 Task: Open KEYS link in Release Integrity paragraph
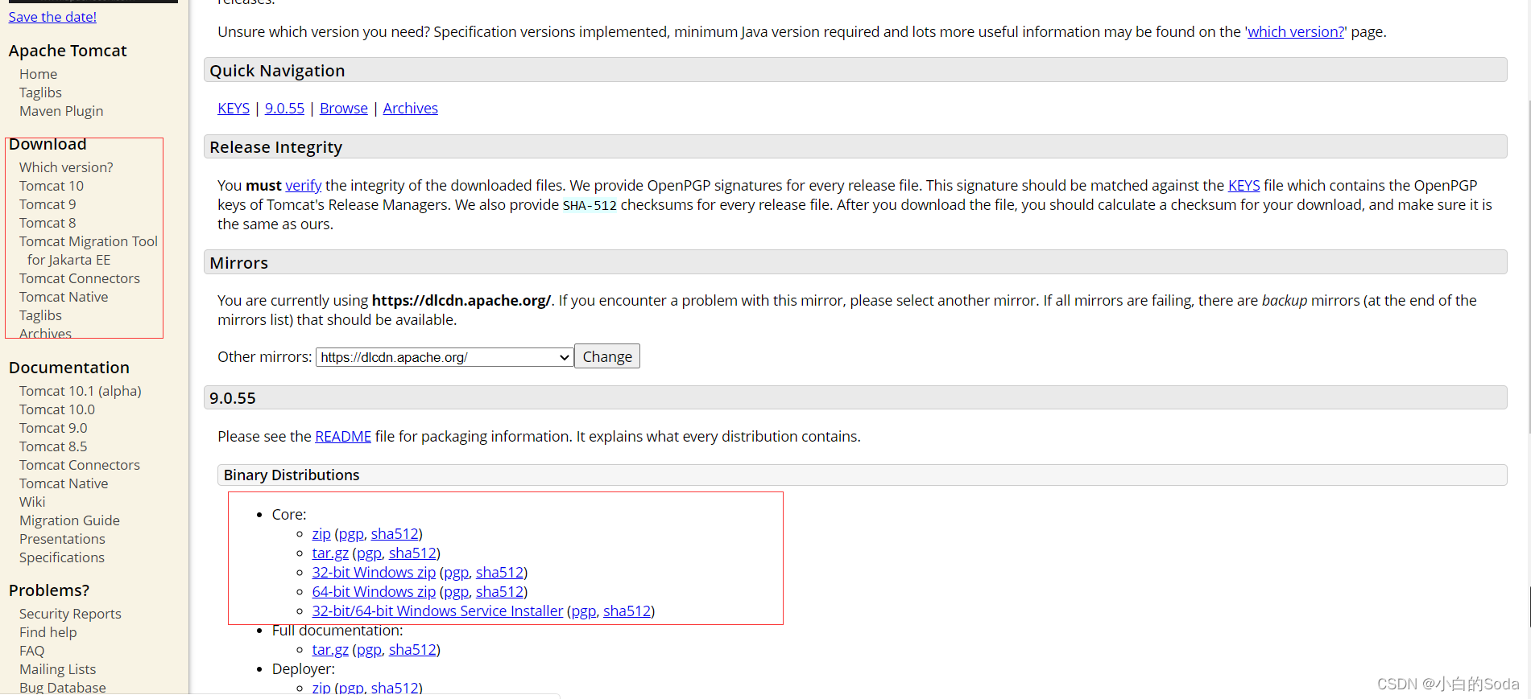[x=1243, y=186]
